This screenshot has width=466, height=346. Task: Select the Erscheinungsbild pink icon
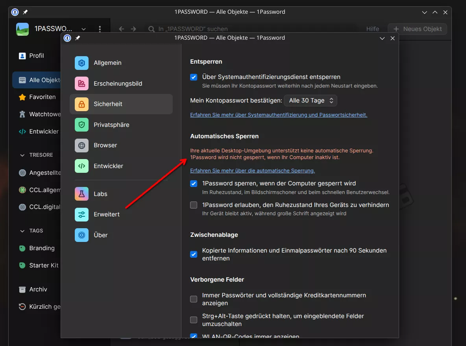click(x=81, y=84)
